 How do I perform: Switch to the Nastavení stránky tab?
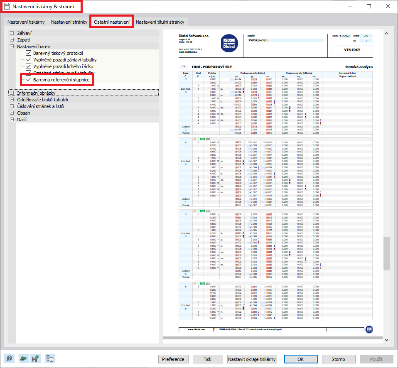pos(69,22)
